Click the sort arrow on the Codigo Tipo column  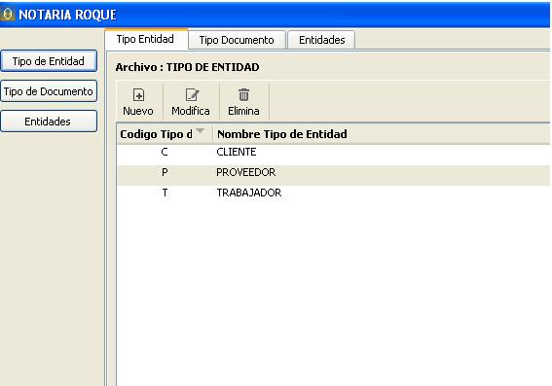click(x=200, y=131)
